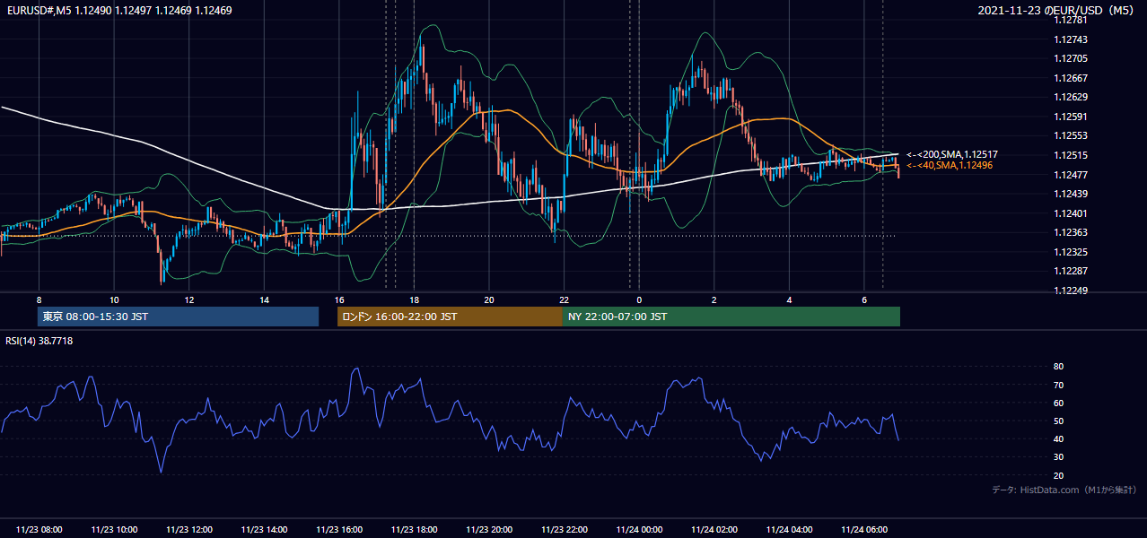Click hour tick 4 under the price chart

click(x=789, y=299)
